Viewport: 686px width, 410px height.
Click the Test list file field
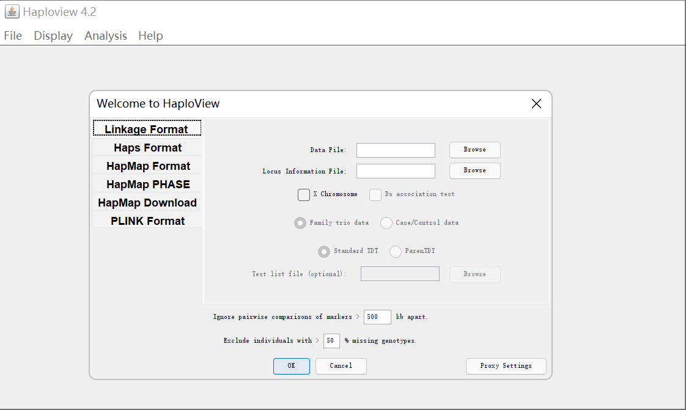point(400,274)
